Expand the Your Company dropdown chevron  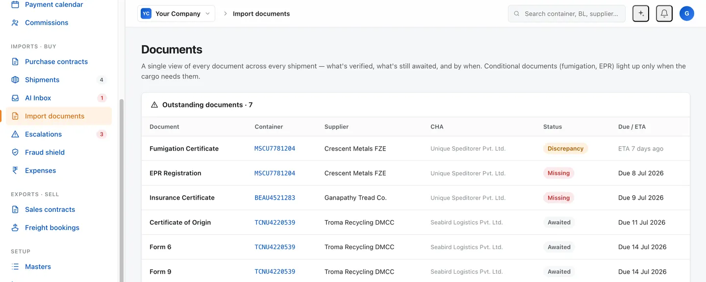click(x=207, y=14)
